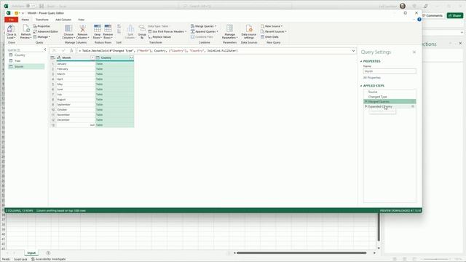The image size is (466, 262).
Task: Select the Input sheet tab in Excel
Action: coord(31,253)
